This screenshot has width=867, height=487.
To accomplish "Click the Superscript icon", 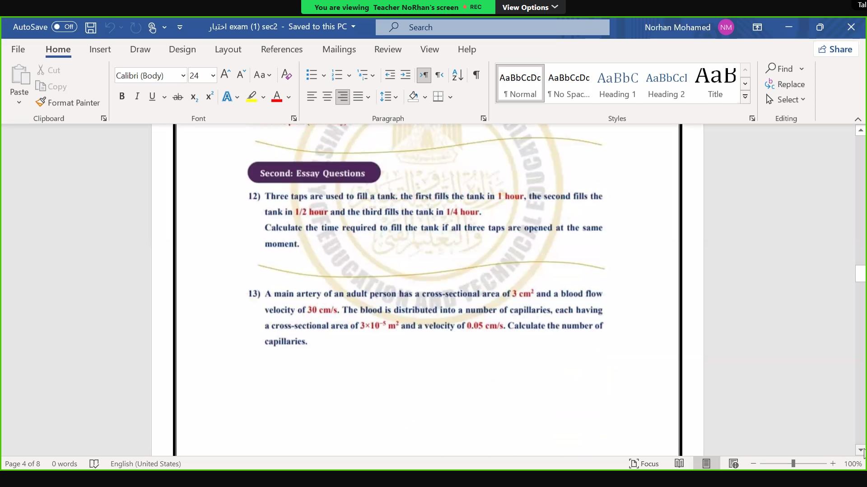I will (x=210, y=97).
